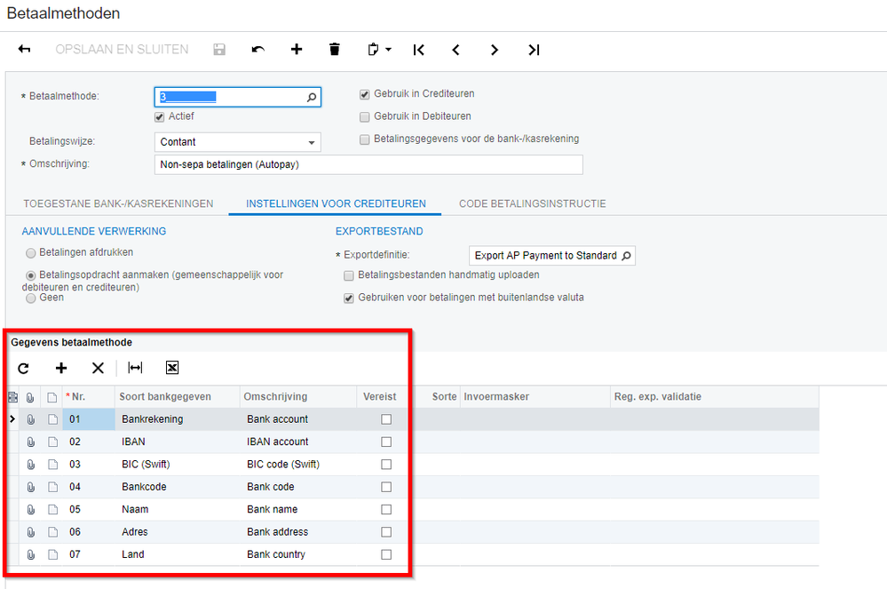
Task: Toggle Gebruik in Crediteuren checkbox
Action: tap(365, 94)
